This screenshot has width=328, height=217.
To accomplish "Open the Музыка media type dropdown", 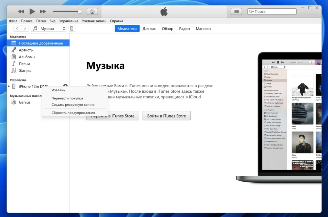I will [49, 29].
